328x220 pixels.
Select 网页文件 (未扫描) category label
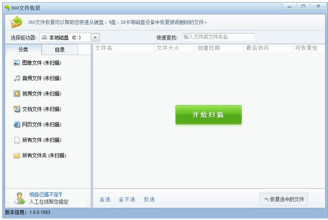pyautogui.click(x=42, y=125)
